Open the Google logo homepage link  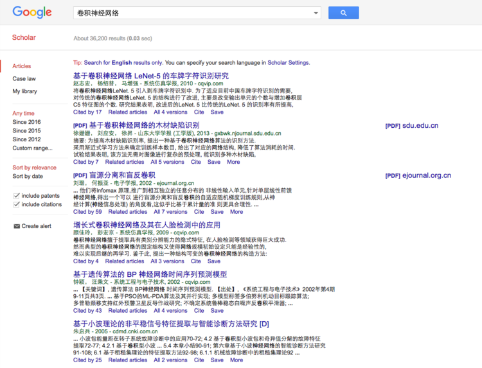32,13
